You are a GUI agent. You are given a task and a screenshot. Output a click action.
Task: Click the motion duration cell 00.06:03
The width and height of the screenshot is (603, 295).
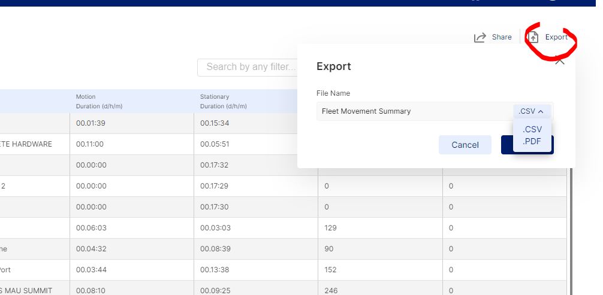pos(91,228)
